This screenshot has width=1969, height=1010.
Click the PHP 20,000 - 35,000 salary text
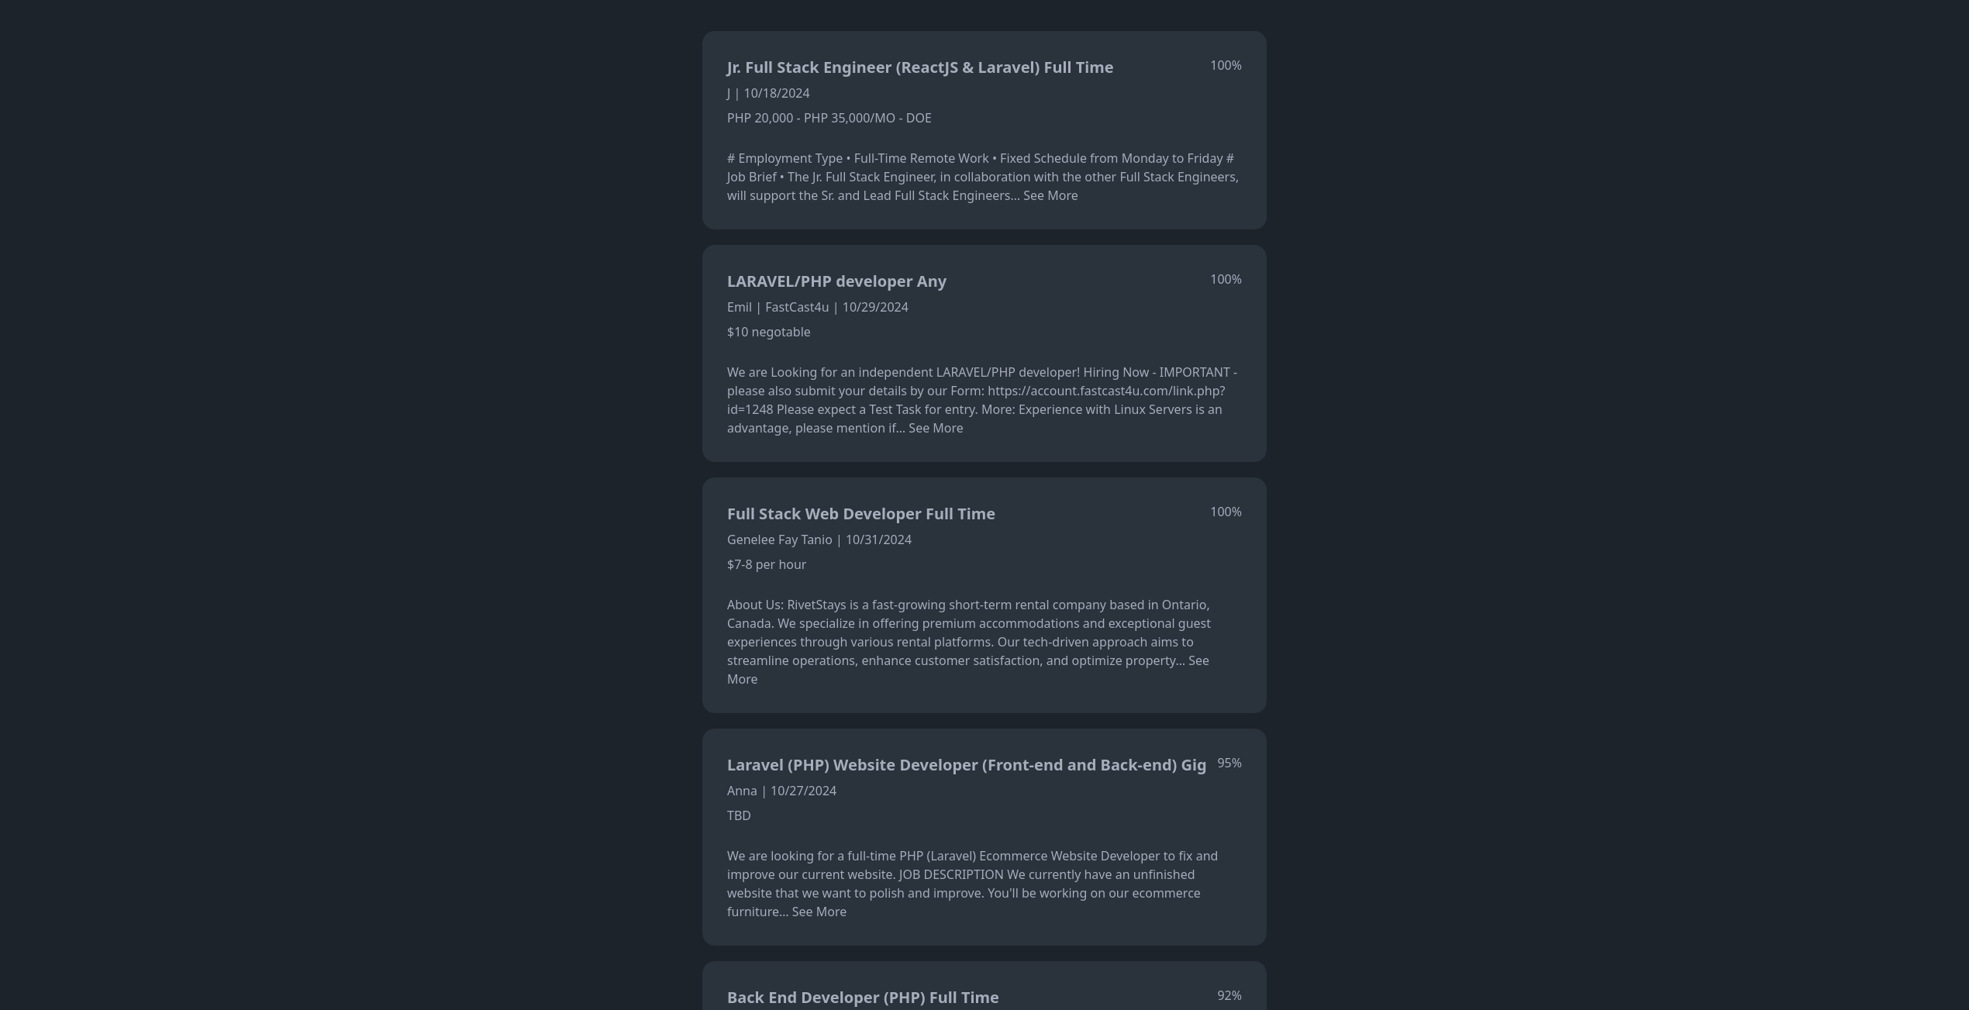(x=829, y=118)
